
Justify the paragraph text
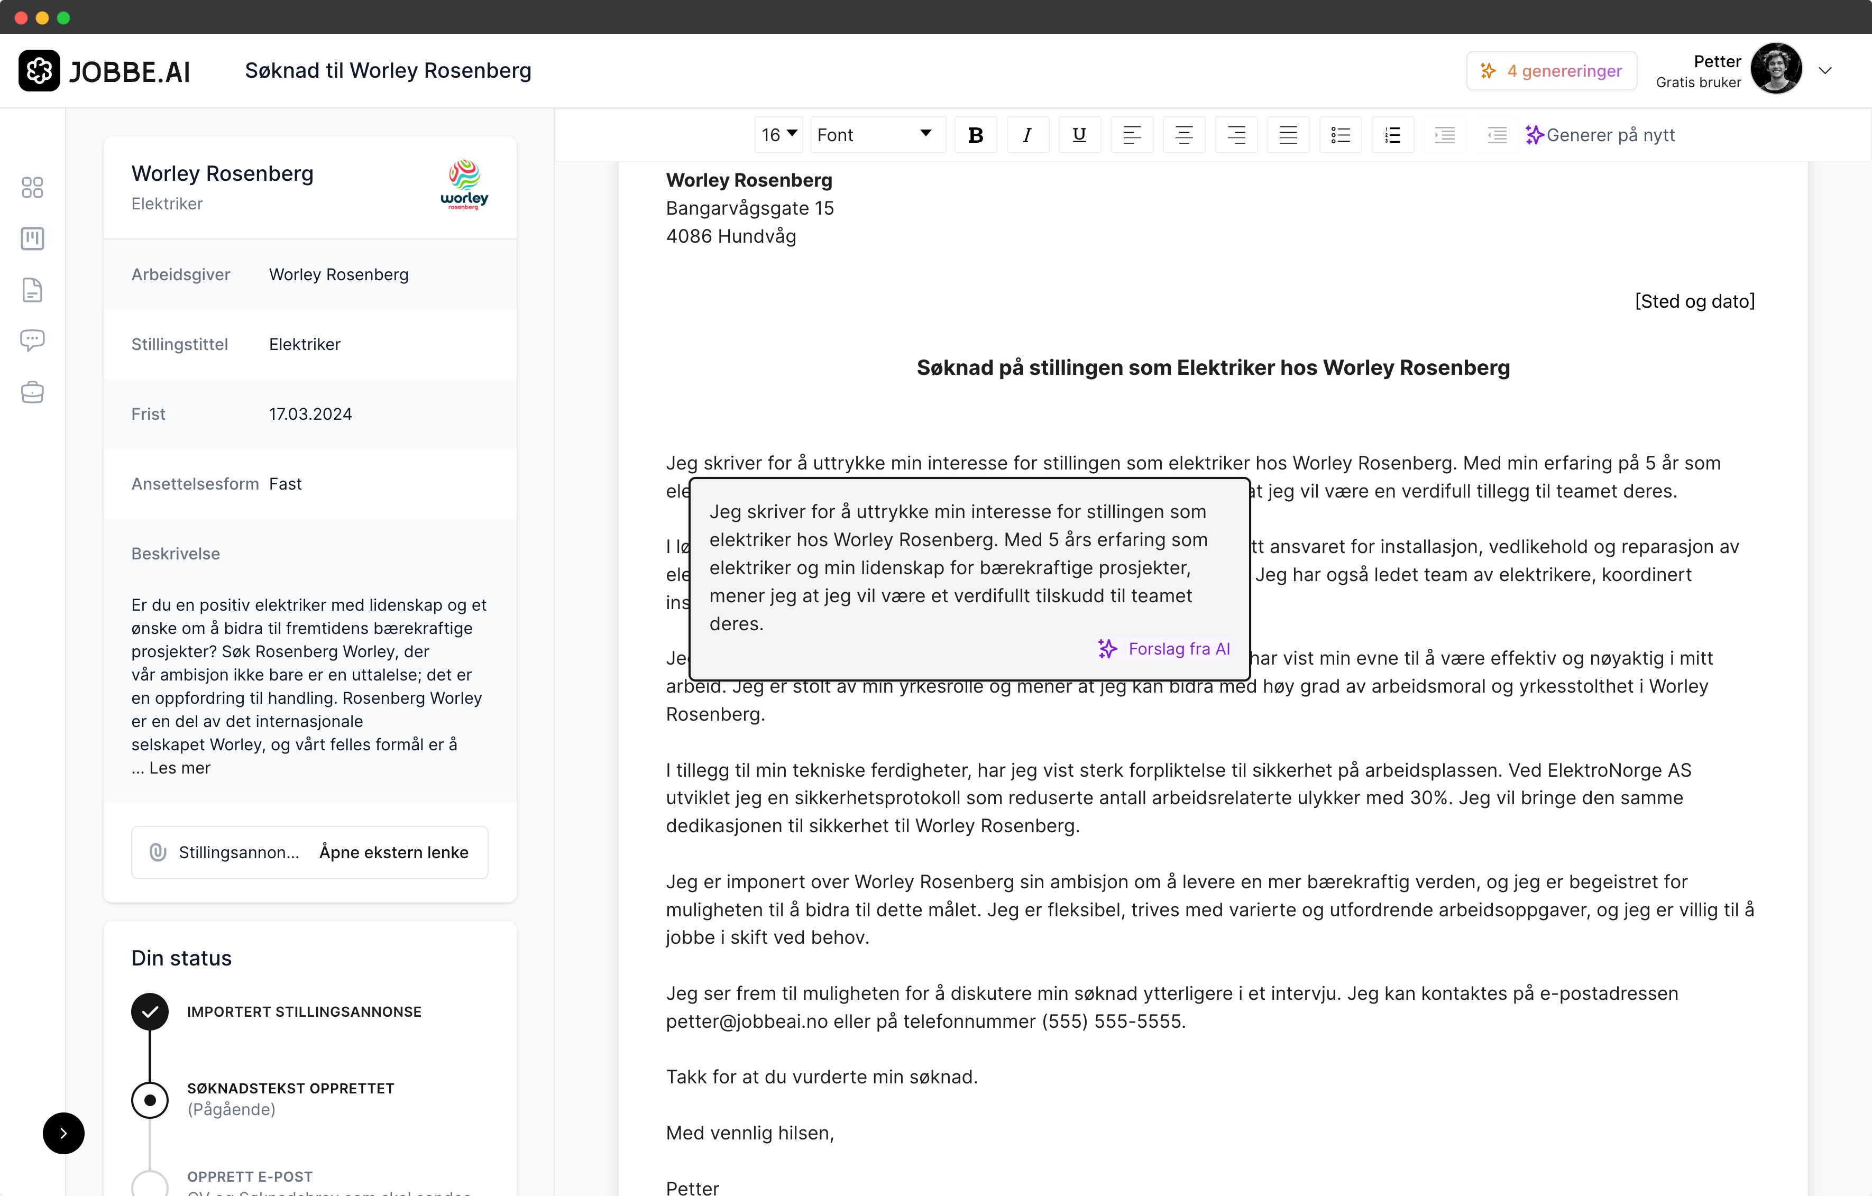coord(1287,135)
